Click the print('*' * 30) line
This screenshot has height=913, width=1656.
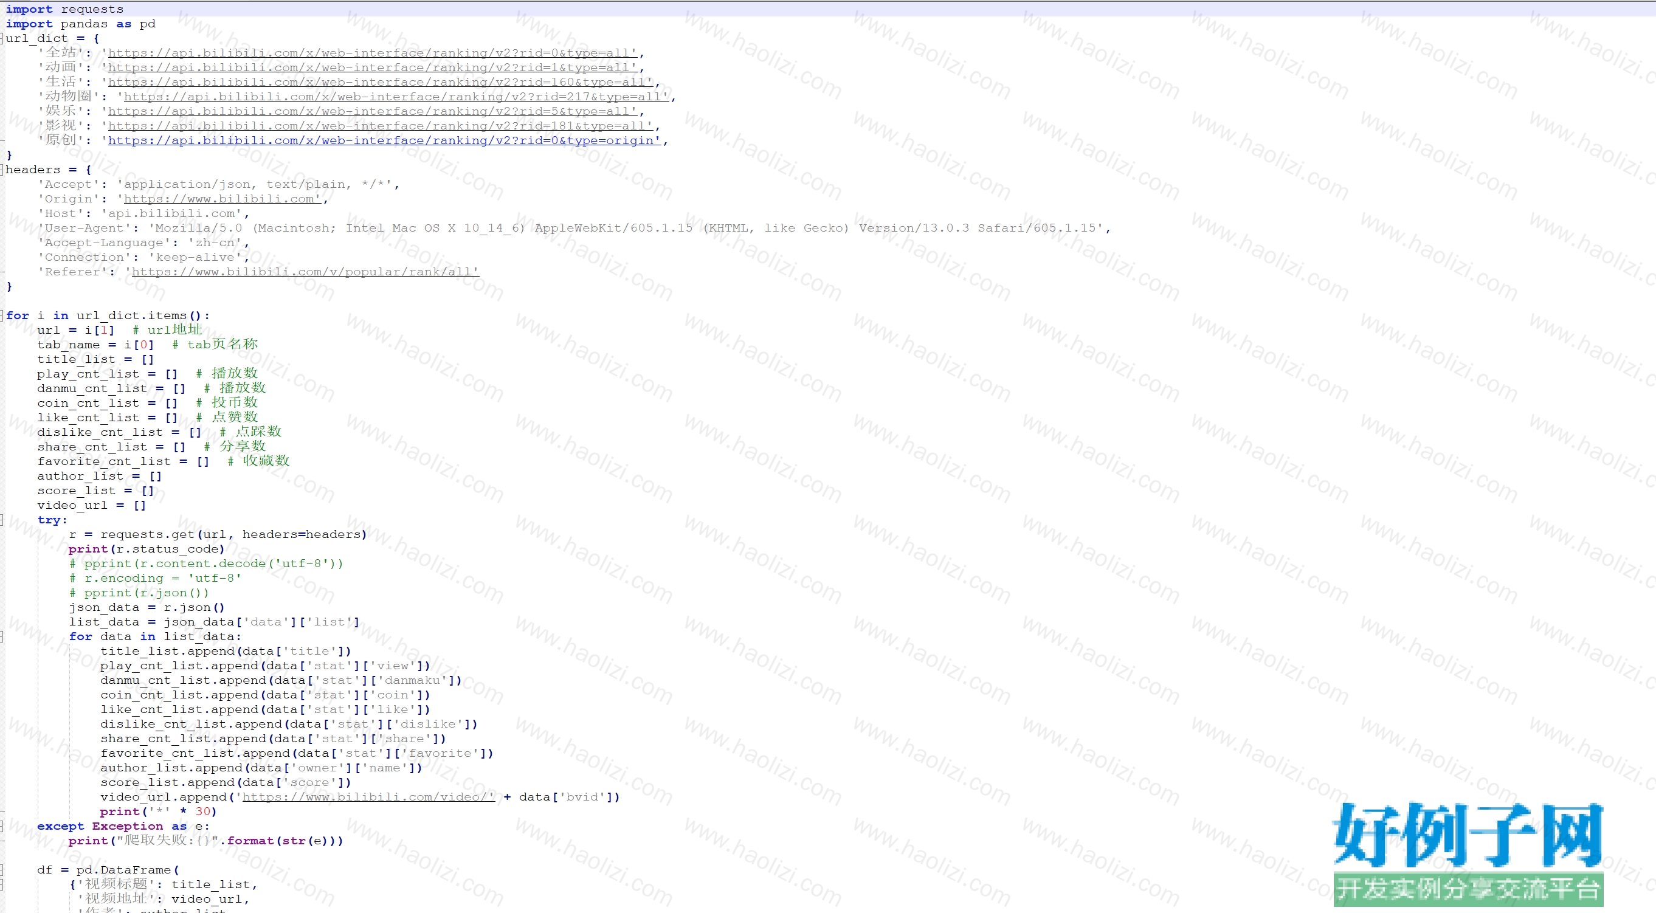tap(159, 812)
